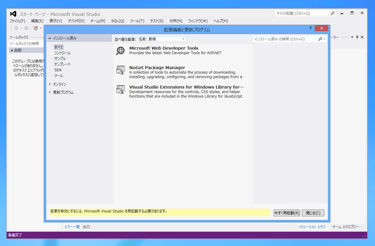Open the new project dropdown arrow
Screen dimensions: 375x246
tap(41, 28)
